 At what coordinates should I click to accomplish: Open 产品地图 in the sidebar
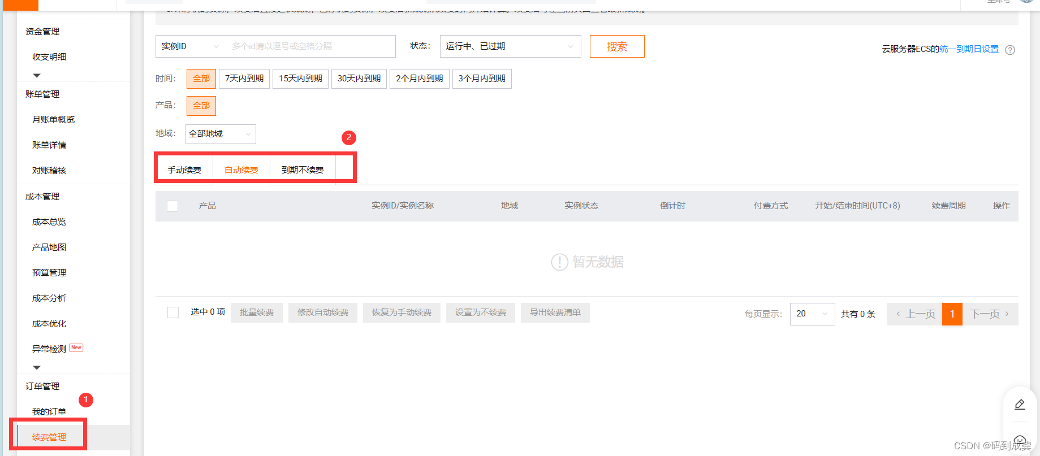point(49,247)
